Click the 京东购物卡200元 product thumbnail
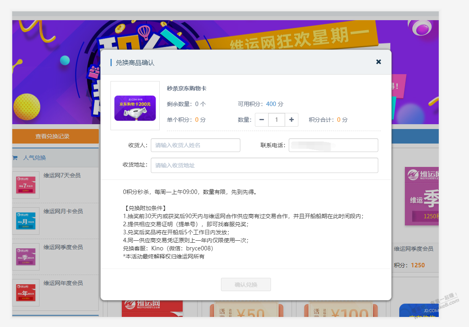Image resolution: width=469 pixels, height=327 pixels. [x=135, y=106]
